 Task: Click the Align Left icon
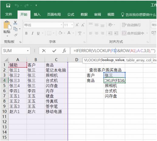pos(90,33)
